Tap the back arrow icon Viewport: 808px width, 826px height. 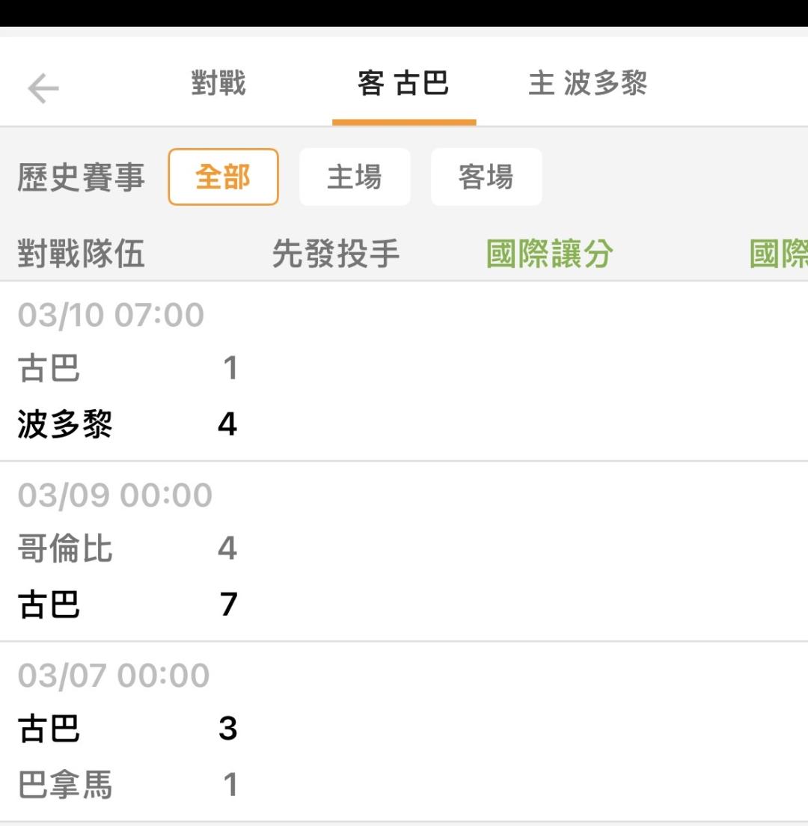coord(43,88)
